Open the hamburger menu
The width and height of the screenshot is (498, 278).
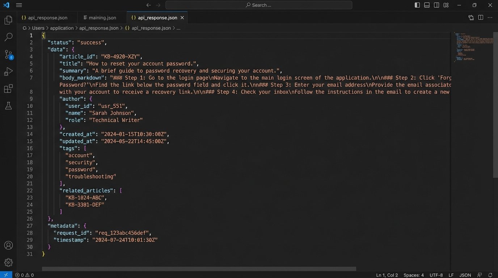[x=19, y=5]
